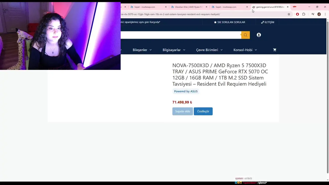Click the browser address bar URL
329x185 pixels.
click(170, 14)
